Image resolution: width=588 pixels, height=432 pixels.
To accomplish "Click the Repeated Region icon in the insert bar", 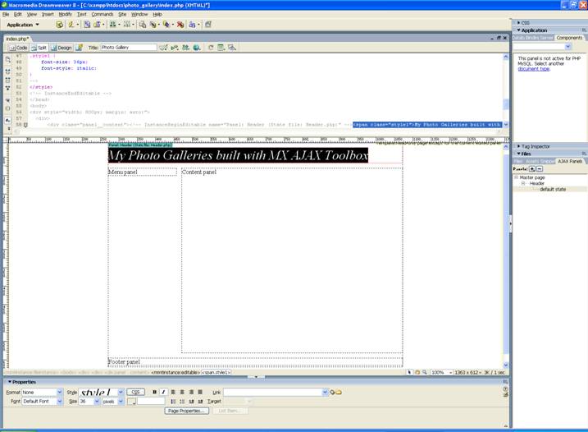I will pos(87,25).
